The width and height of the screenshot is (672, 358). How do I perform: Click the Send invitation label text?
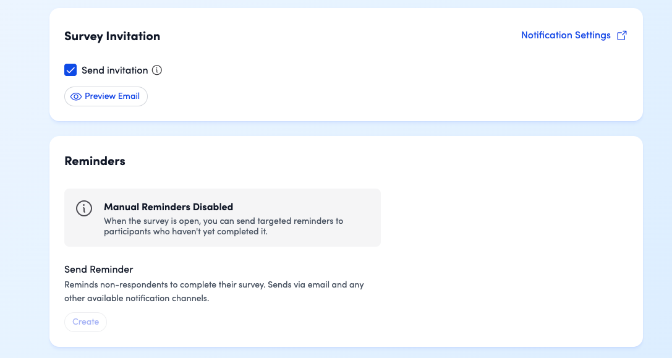click(115, 70)
